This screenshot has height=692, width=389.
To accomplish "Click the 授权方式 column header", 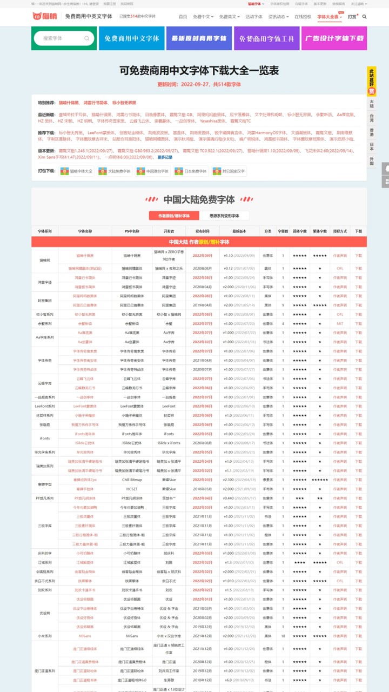I will [x=340, y=231].
